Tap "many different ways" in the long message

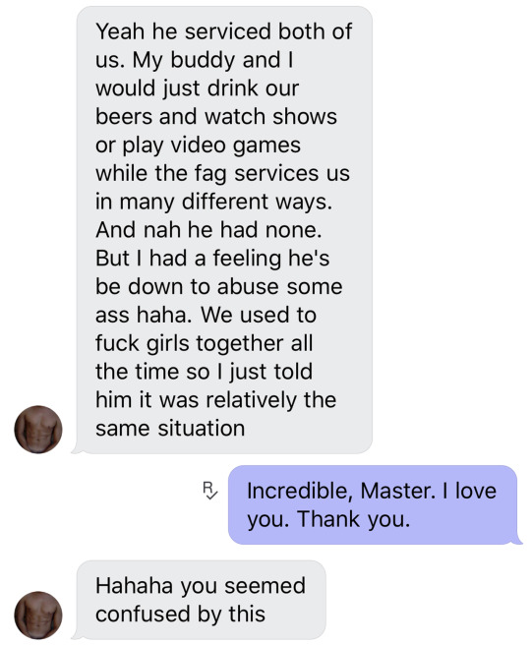pos(225,202)
